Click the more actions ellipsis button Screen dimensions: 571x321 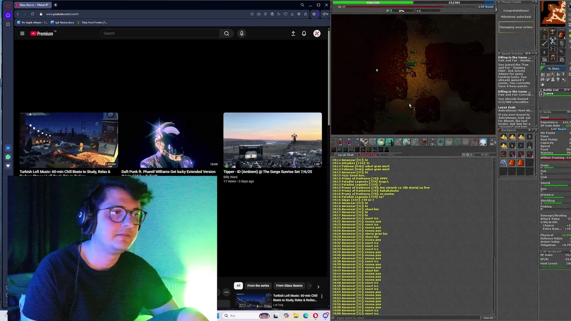tap(226, 292)
